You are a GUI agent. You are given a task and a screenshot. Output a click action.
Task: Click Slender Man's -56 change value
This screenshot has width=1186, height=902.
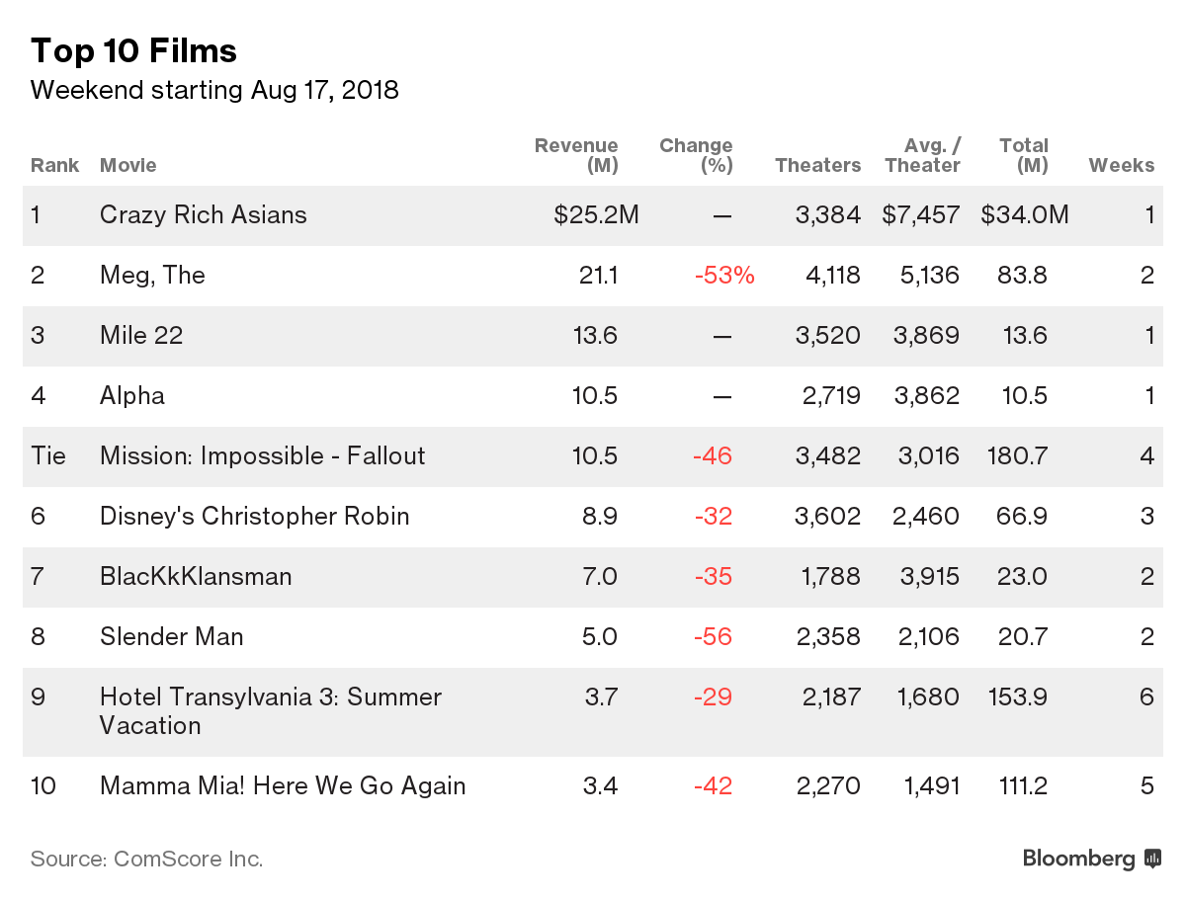[x=713, y=636]
